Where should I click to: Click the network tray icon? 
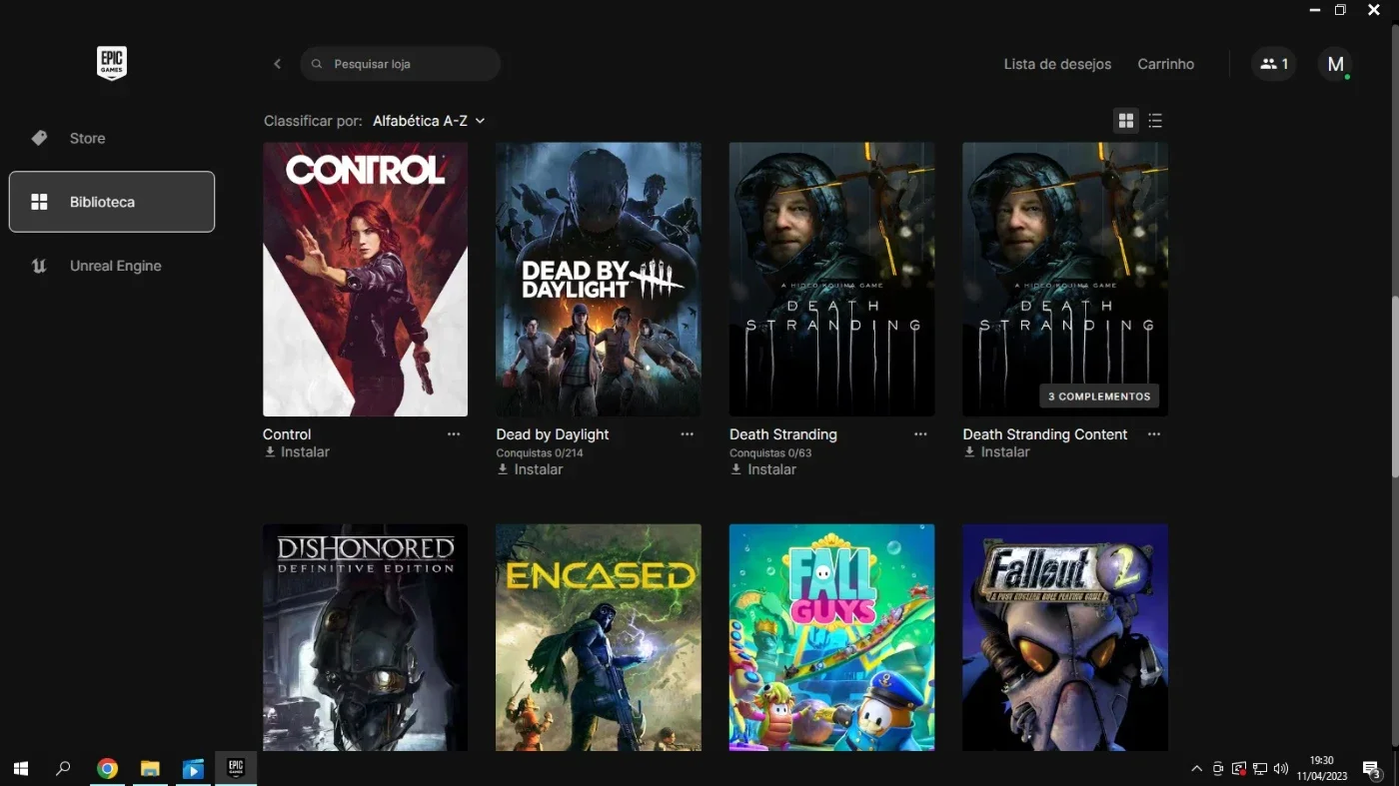click(1260, 769)
